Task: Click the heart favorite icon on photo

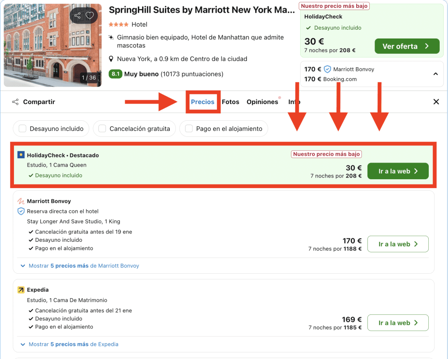Action: [x=90, y=16]
